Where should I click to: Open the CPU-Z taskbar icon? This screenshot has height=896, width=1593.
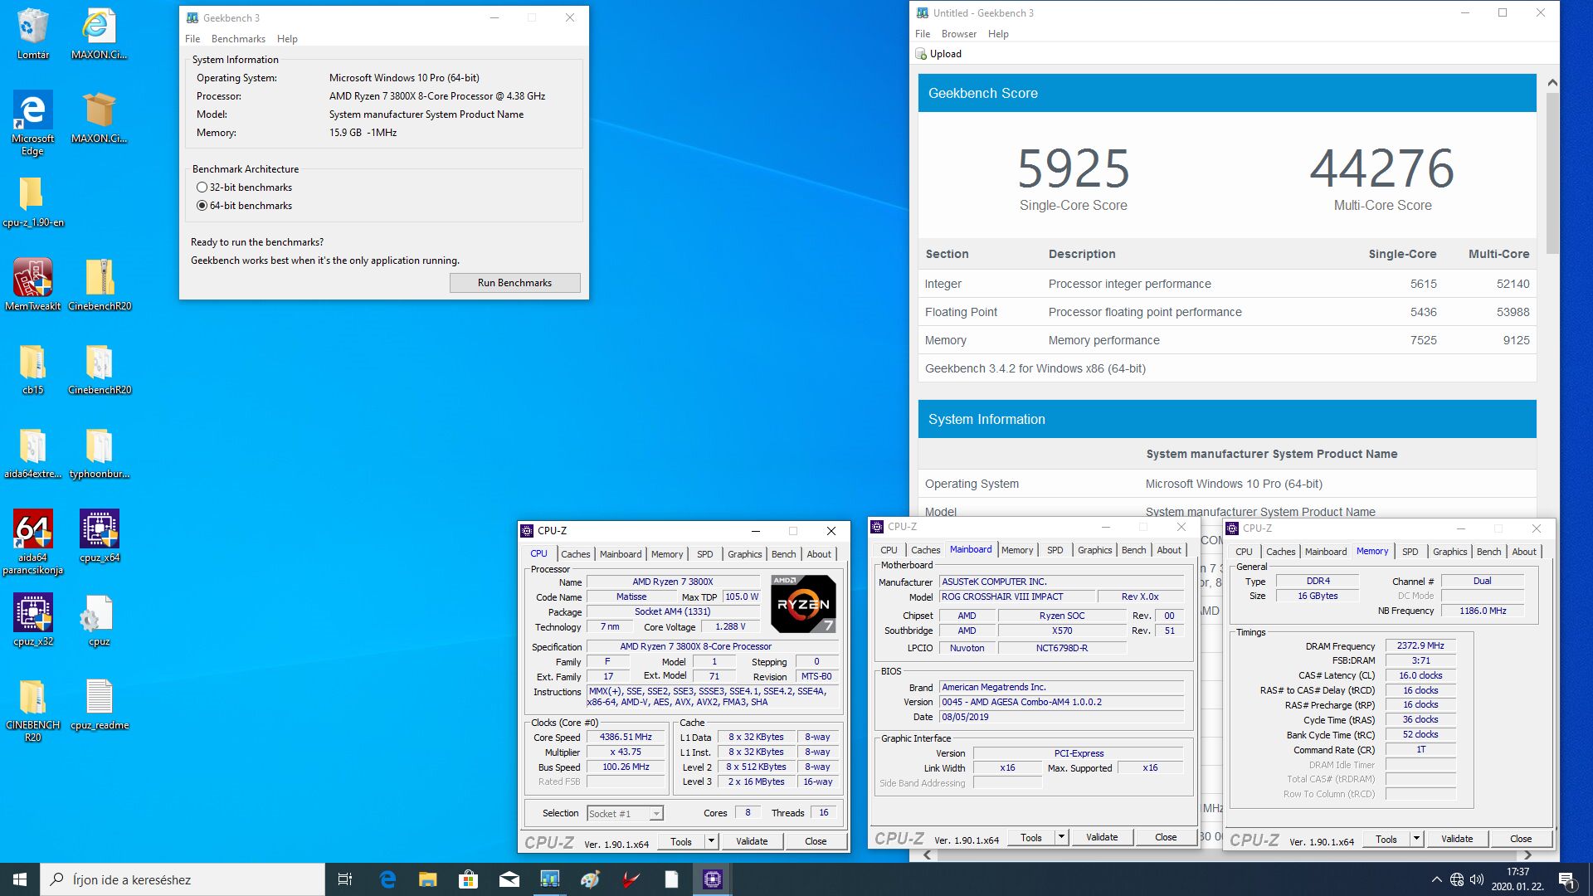coord(712,879)
